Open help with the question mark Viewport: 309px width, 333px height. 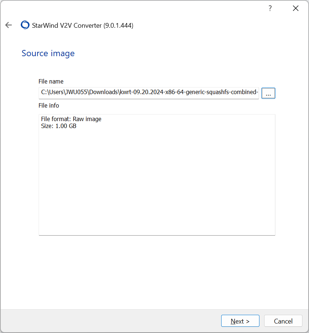point(270,8)
